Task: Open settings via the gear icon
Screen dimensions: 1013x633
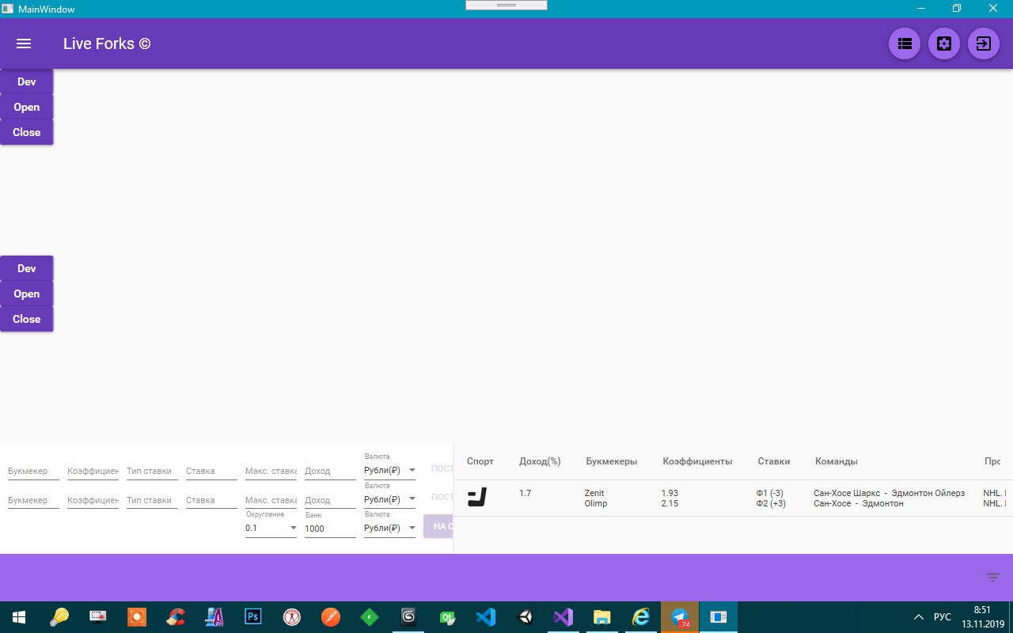Action: point(944,44)
